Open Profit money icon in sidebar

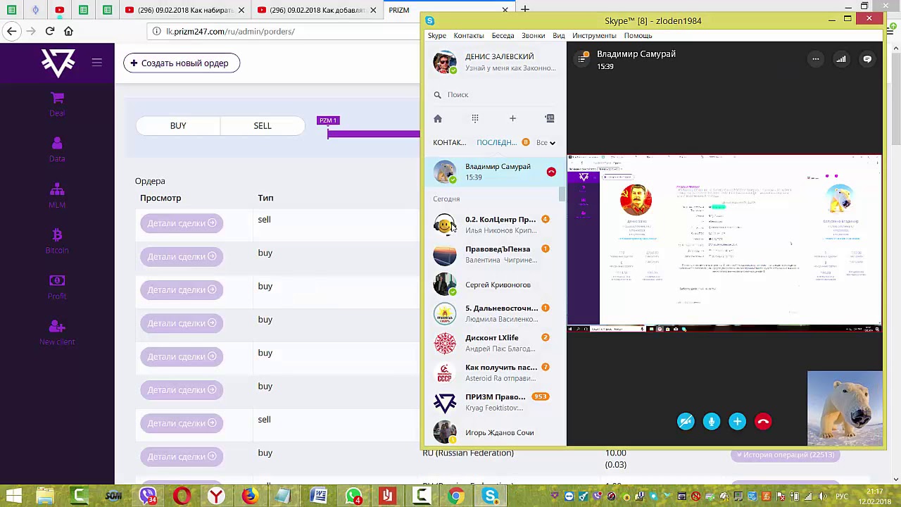tap(57, 280)
